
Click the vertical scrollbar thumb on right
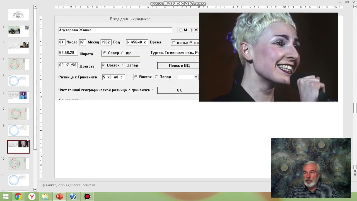355,108
